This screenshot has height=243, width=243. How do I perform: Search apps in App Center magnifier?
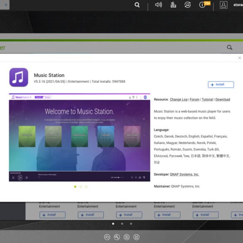click(x=229, y=47)
